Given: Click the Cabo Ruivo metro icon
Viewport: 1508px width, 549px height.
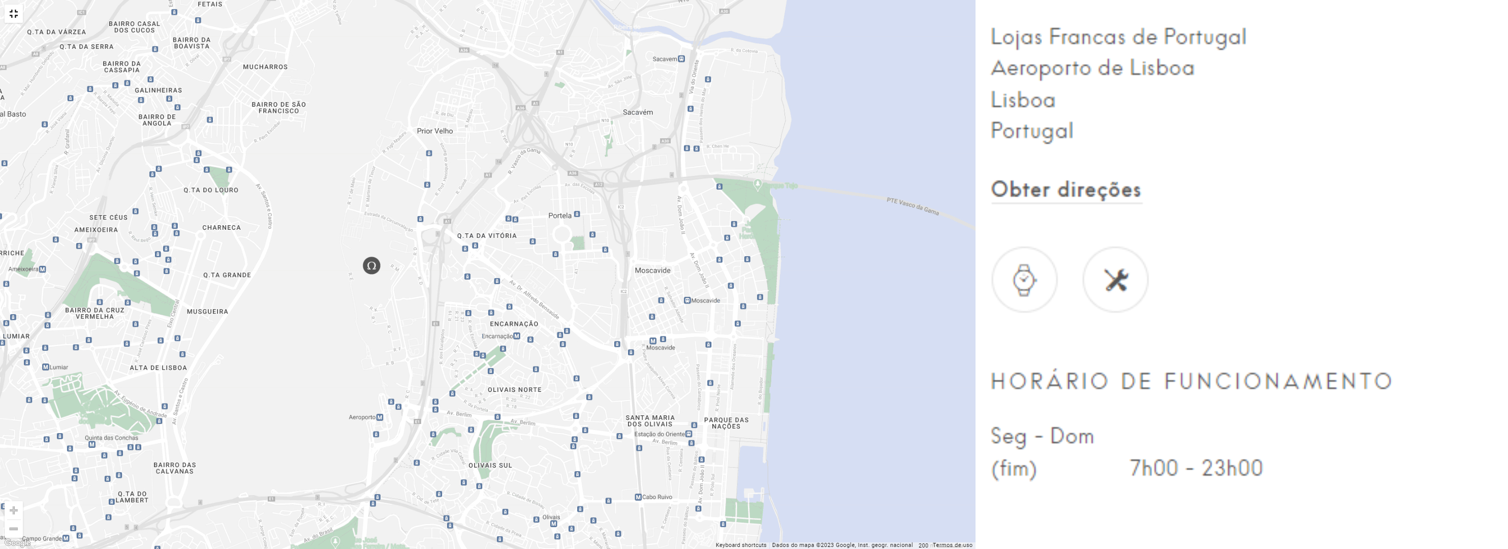Looking at the screenshot, I should point(638,497).
